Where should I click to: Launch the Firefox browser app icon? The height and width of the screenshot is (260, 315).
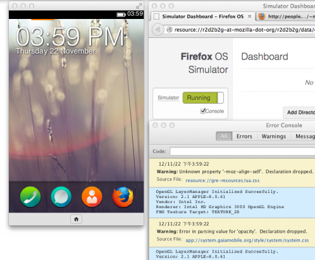(123, 197)
